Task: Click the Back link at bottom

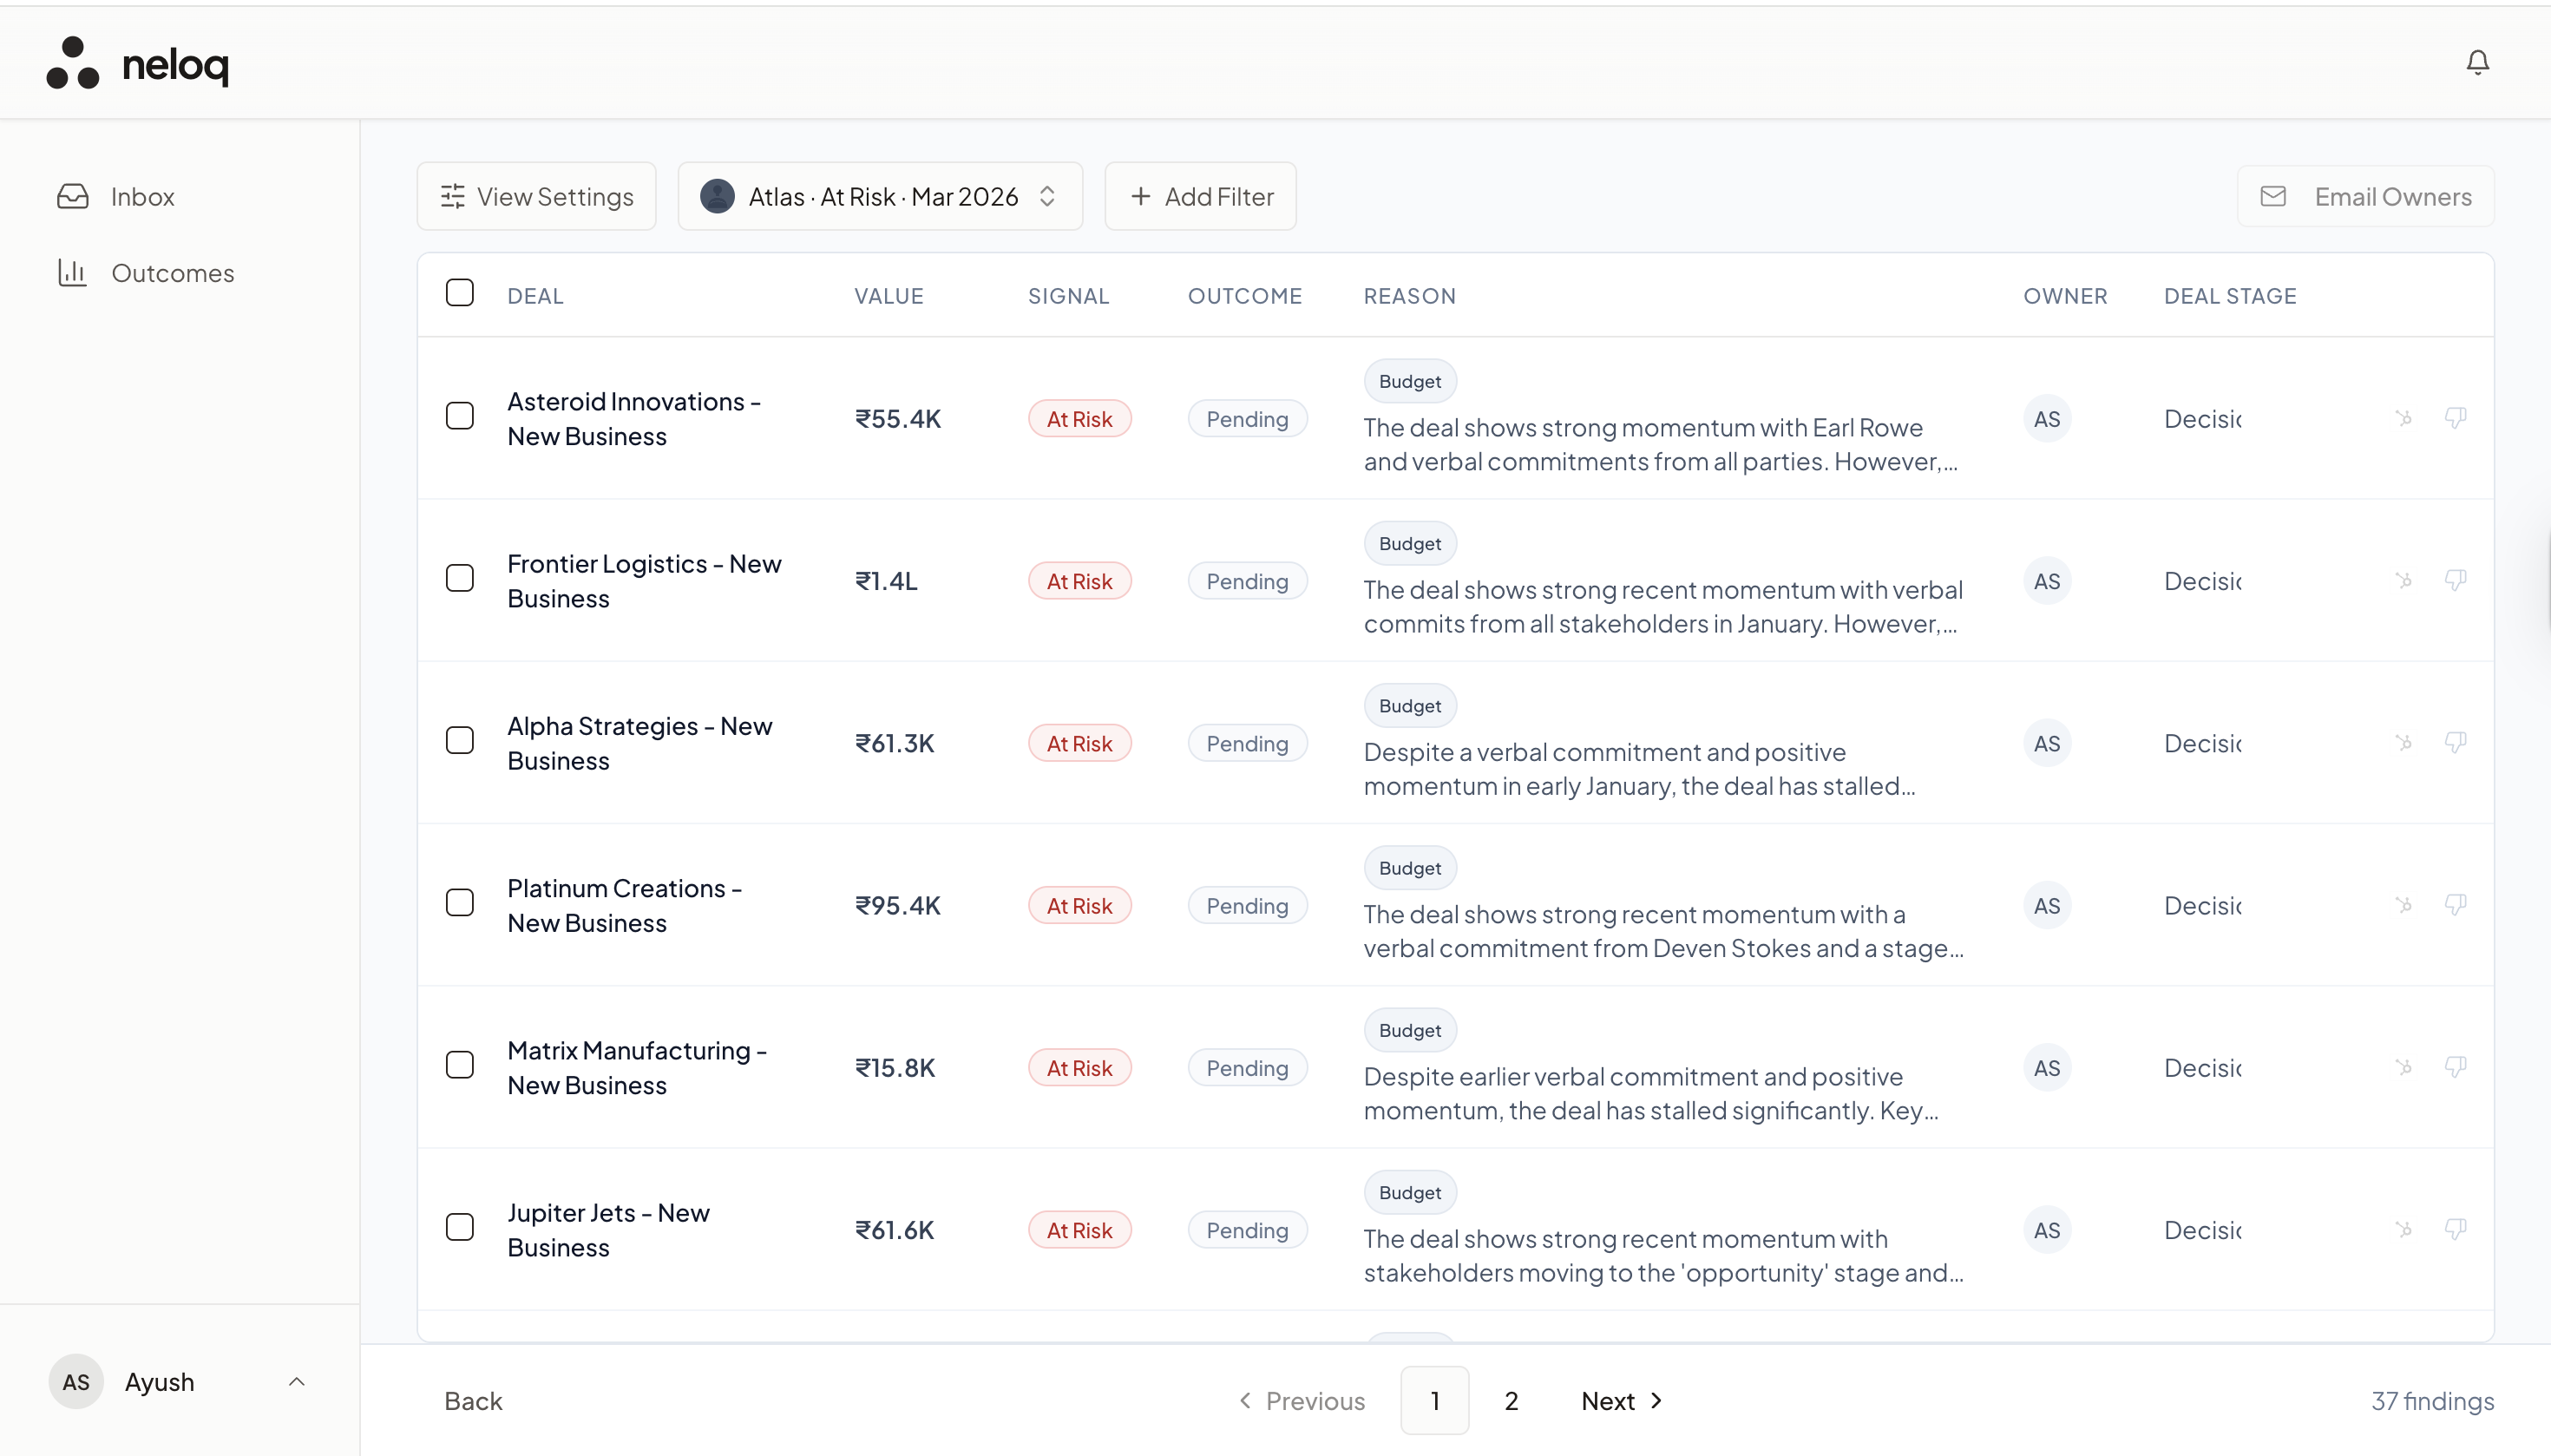Action: (x=473, y=1401)
